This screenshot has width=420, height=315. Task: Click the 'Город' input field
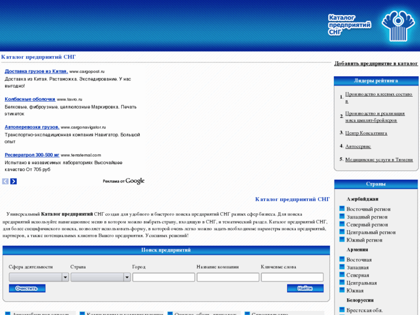[163, 277]
